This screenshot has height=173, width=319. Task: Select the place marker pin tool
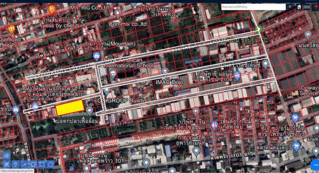click(x=15, y=164)
